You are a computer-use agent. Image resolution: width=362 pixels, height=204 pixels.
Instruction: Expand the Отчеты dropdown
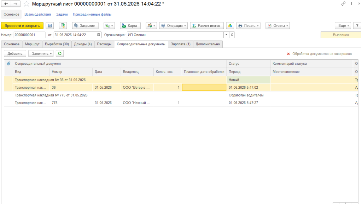coord(278,25)
